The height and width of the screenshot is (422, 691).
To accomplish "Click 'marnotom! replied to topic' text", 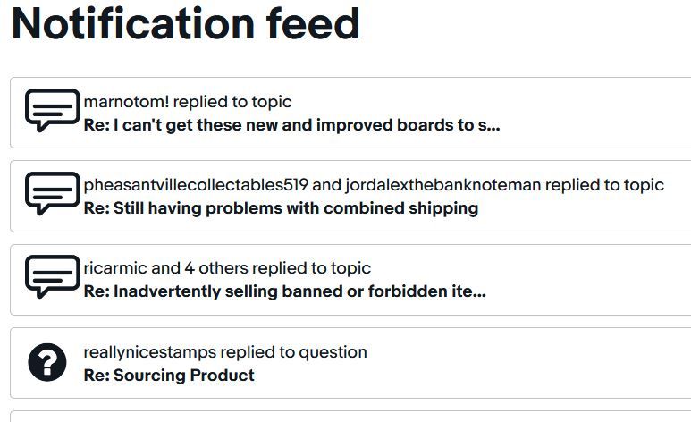I will (x=188, y=102).
